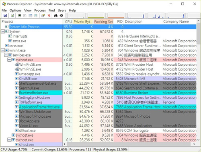The image size is (201, 152).
Task: Click 'CPU Usage: 4.70%' in status bar
Action: tap(14, 150)
